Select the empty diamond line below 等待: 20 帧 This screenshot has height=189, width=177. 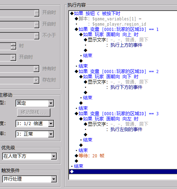coord(77,161)
